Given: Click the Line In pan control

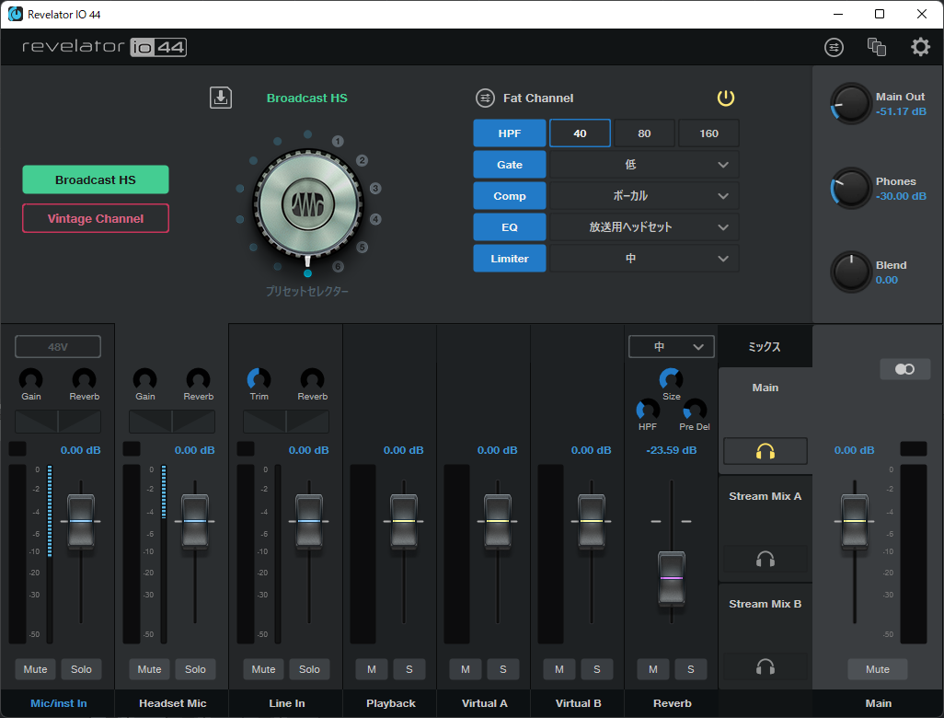Looking at the screenshot, I should (x=286, y=422).
